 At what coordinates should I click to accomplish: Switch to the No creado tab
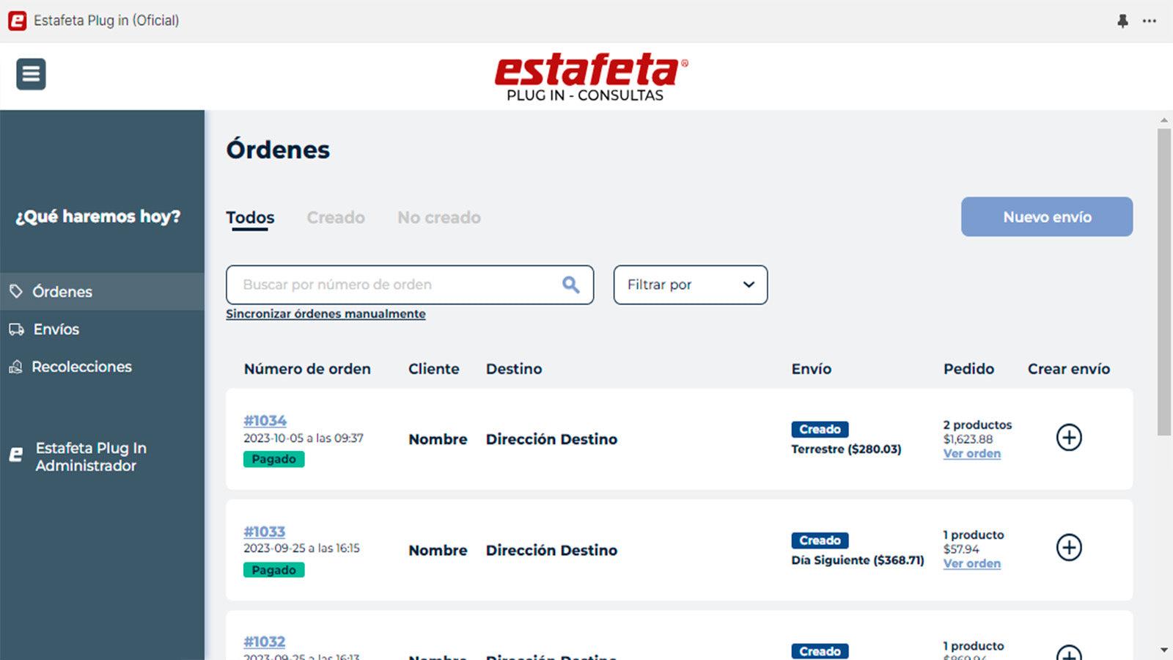[x=438, y=217]
